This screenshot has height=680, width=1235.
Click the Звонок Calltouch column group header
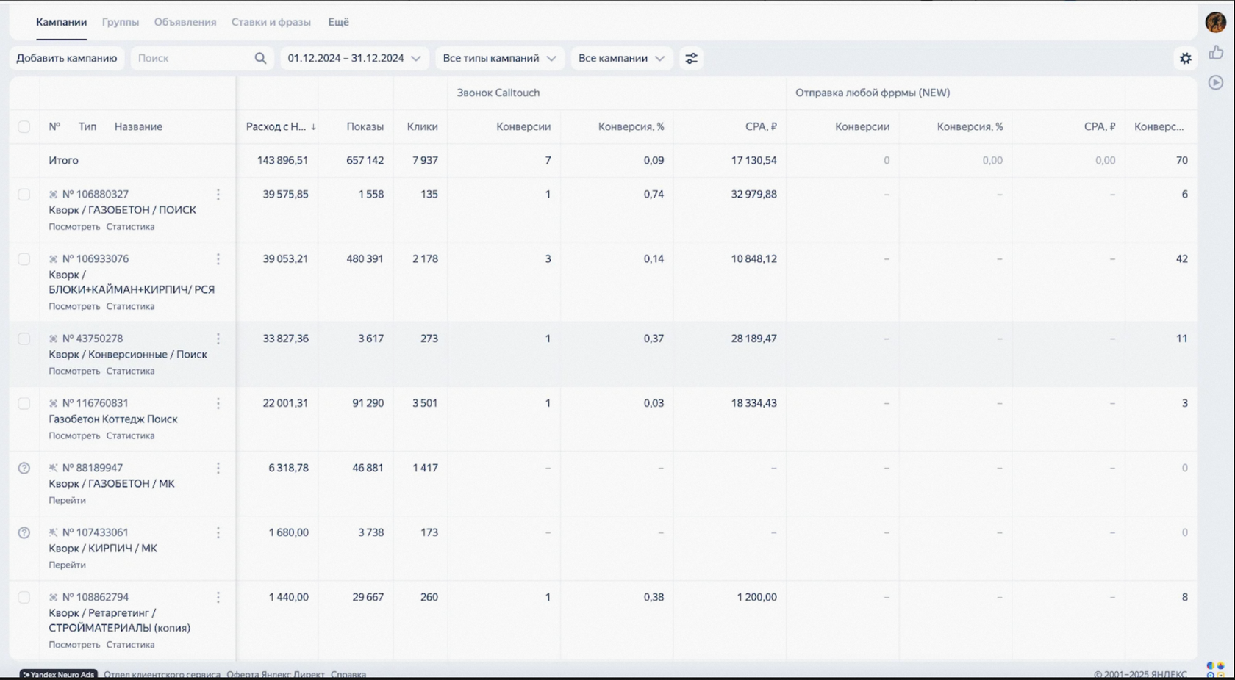(x=498, y=93)
